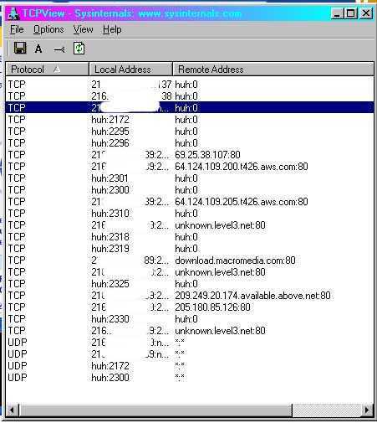Click the horizontal scrollbar right arrow
The width and height of the screenshot is (377, 423).
point(367,410)
